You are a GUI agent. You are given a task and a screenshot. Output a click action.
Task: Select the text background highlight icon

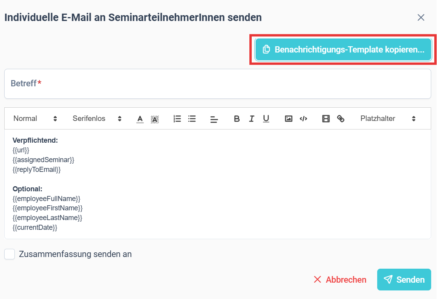click(x=155, y=119)
